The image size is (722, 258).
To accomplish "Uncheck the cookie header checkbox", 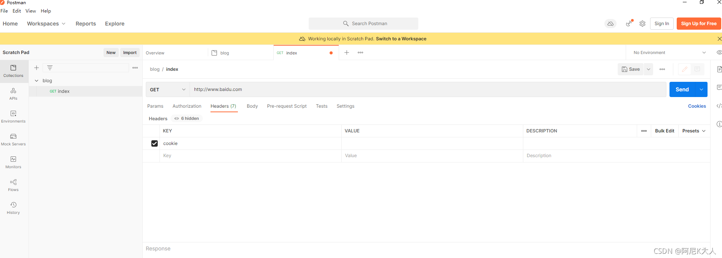I will [x=155, y=143].
